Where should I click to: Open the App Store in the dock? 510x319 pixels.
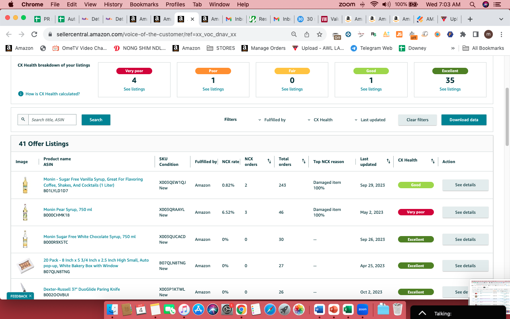198,309
